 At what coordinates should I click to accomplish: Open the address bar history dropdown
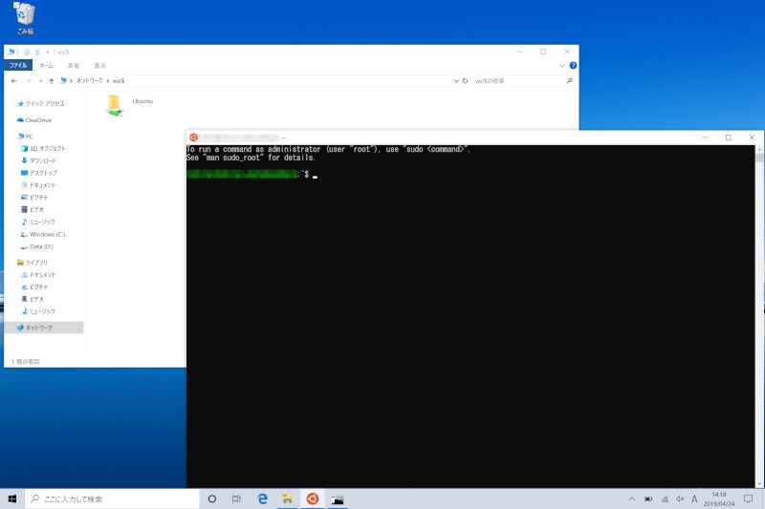[456, 81]
